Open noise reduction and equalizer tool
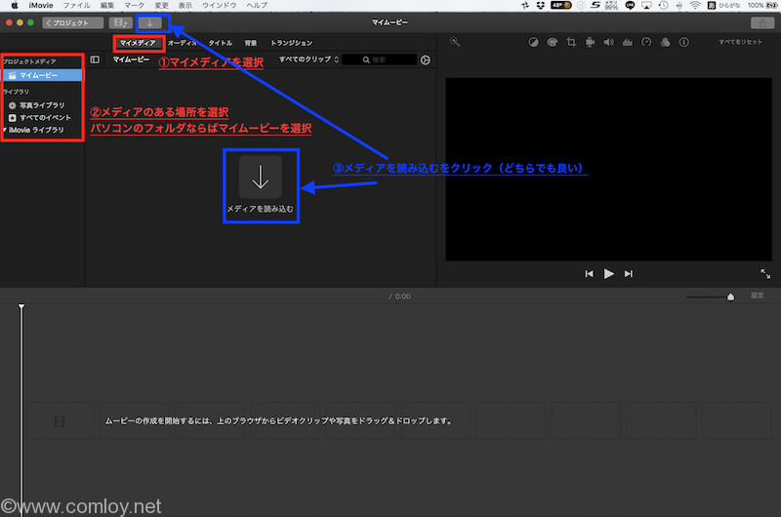The height and width of the screenshot is (517, 781). point(628,42)
